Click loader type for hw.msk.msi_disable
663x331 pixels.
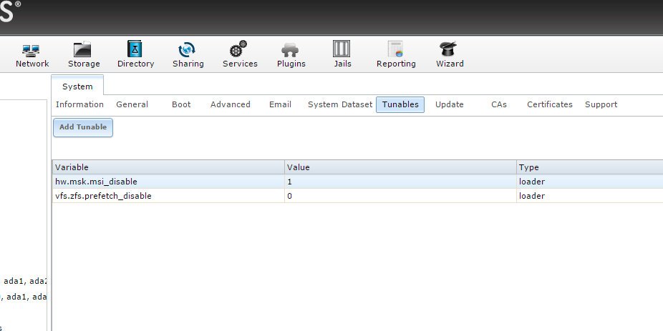pos(532,182)
